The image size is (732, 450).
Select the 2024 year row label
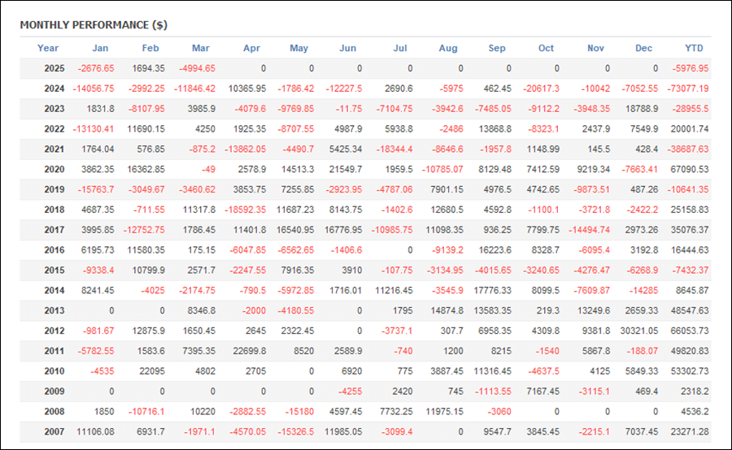[54, 89]
